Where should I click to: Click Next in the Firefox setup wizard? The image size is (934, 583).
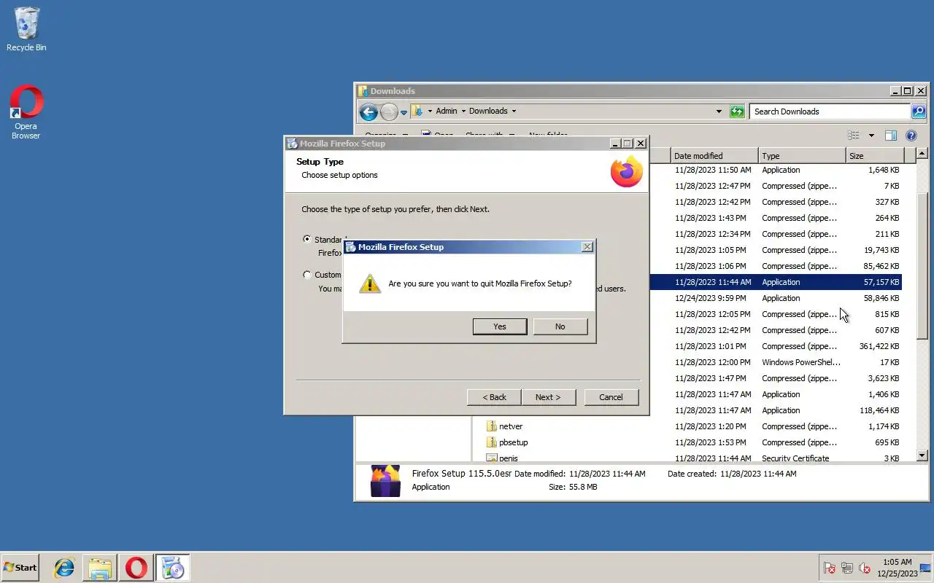click(x=548, y=397)
